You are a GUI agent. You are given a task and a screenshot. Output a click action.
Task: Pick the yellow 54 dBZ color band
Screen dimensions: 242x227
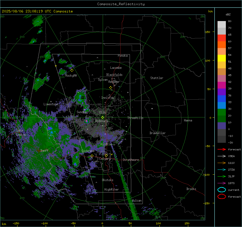[222, 58]
